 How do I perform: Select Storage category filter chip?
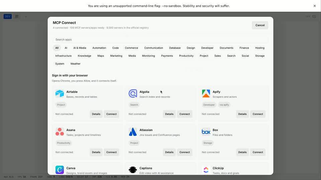coord(260,56)
